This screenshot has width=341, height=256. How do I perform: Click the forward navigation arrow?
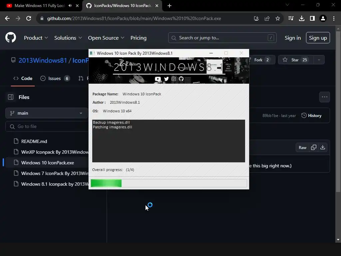click(x=18, y=19)
